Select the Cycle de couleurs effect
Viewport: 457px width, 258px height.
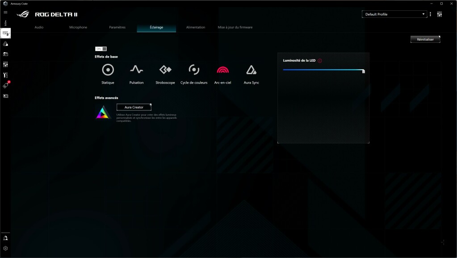click(194, 74)
